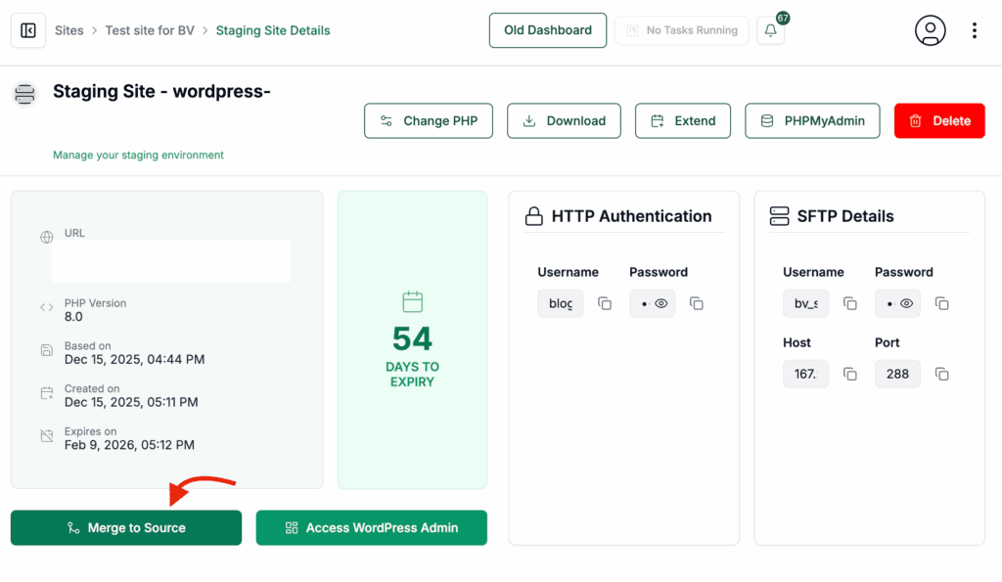Open the No Tasks Running indicator

(x=681, y=30)
